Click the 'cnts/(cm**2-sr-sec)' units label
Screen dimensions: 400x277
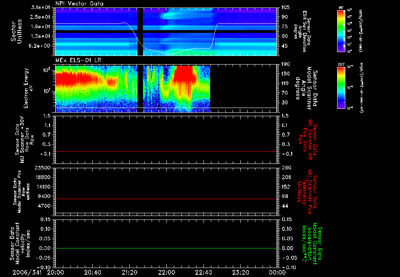pyautogui.click(x=361, y=31)
